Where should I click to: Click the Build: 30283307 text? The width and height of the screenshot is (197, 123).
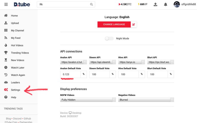pos(69,116)
